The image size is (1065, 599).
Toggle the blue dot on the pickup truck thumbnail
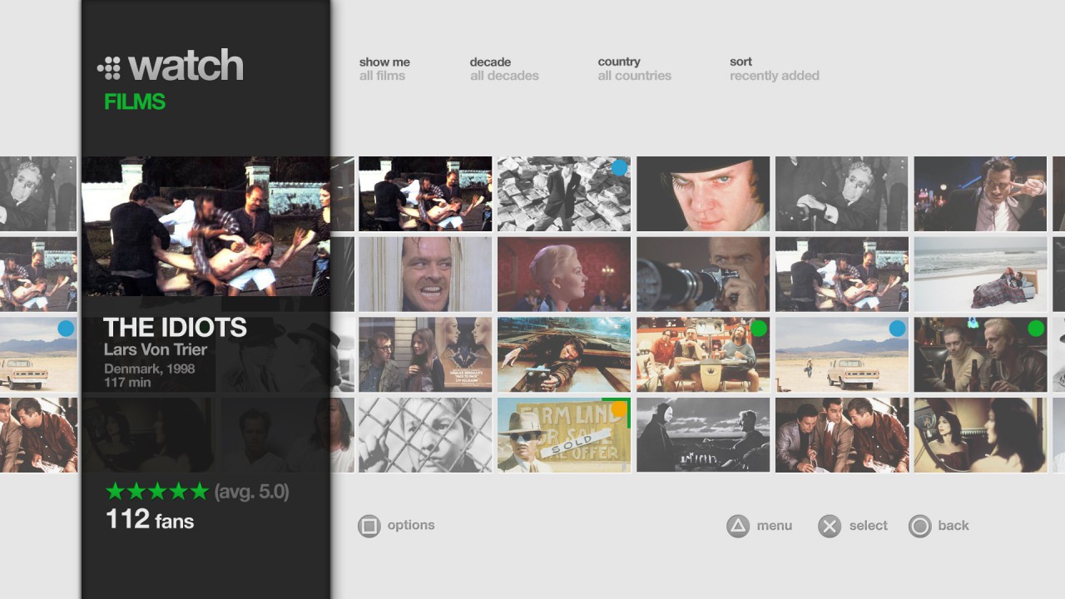point(897,329)
